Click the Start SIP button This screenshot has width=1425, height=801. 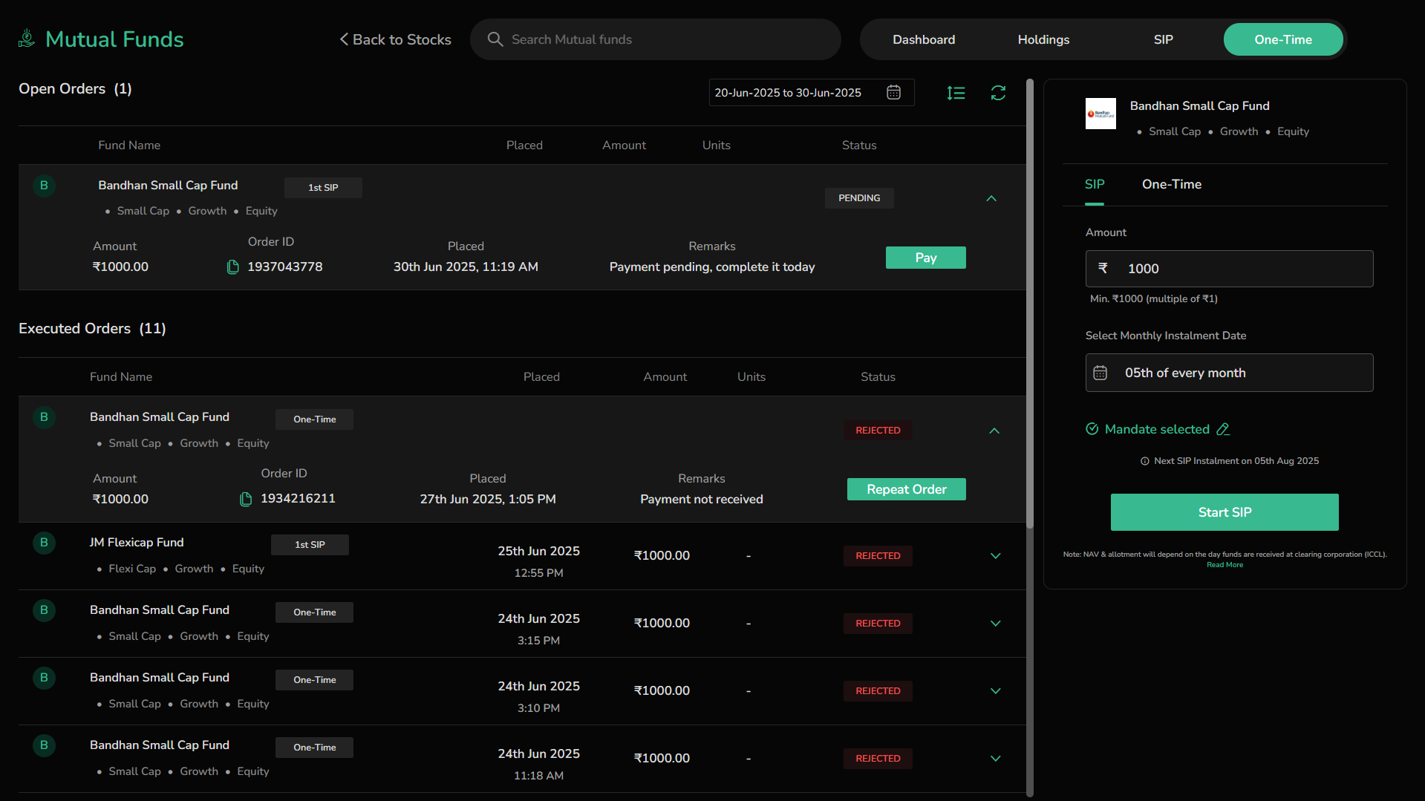click(x=1225, y=512)
